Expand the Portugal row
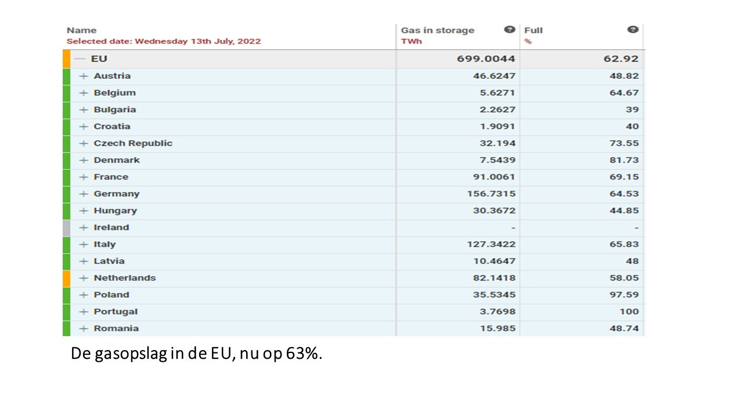Screen dimensions: 743x418 tap(84, 312)
